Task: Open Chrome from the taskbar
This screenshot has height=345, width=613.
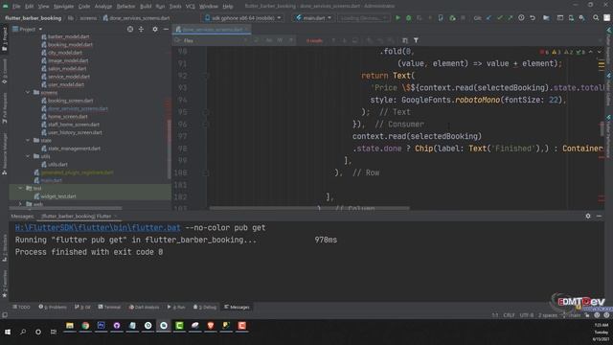Action: tap(85, 326)
